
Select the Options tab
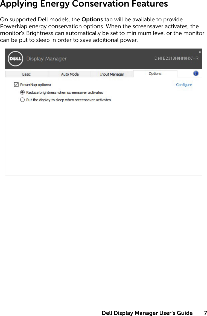[155, 74]
